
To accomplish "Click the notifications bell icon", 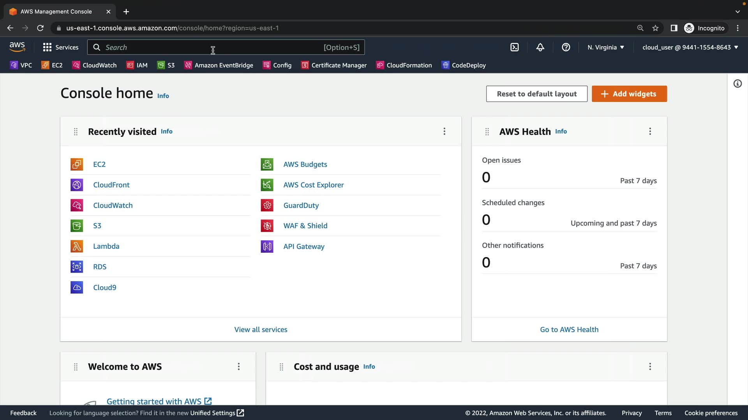I will 540,47.
